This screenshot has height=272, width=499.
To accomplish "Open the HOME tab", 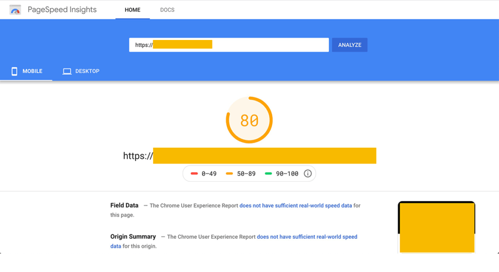I will (133, 10).
